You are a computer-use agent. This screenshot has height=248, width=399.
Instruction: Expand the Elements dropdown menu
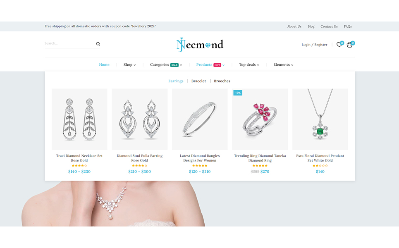point(283,64)
